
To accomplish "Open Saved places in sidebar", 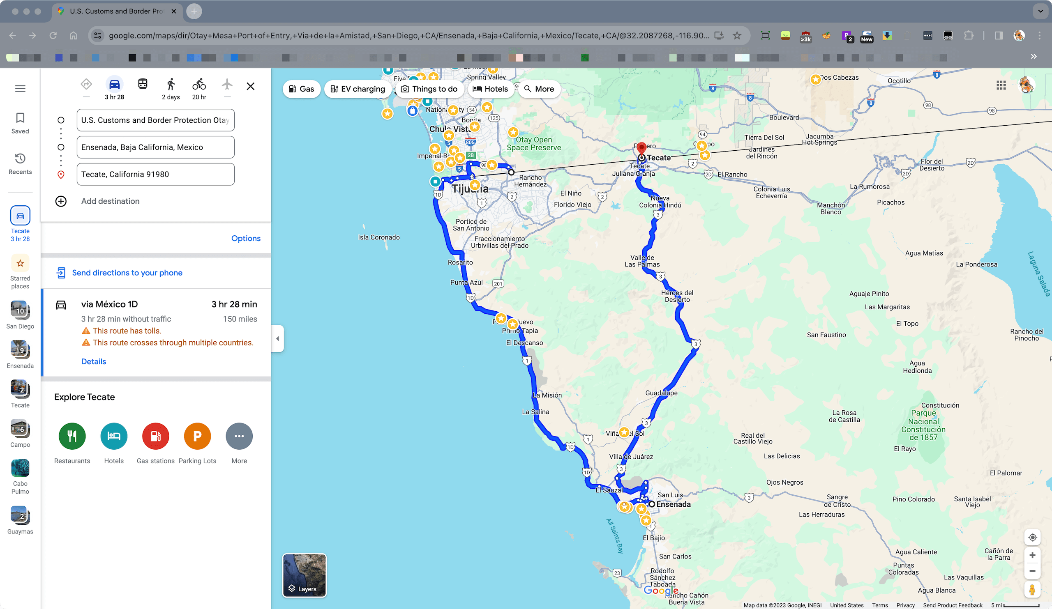I will [x=20, y=123].
